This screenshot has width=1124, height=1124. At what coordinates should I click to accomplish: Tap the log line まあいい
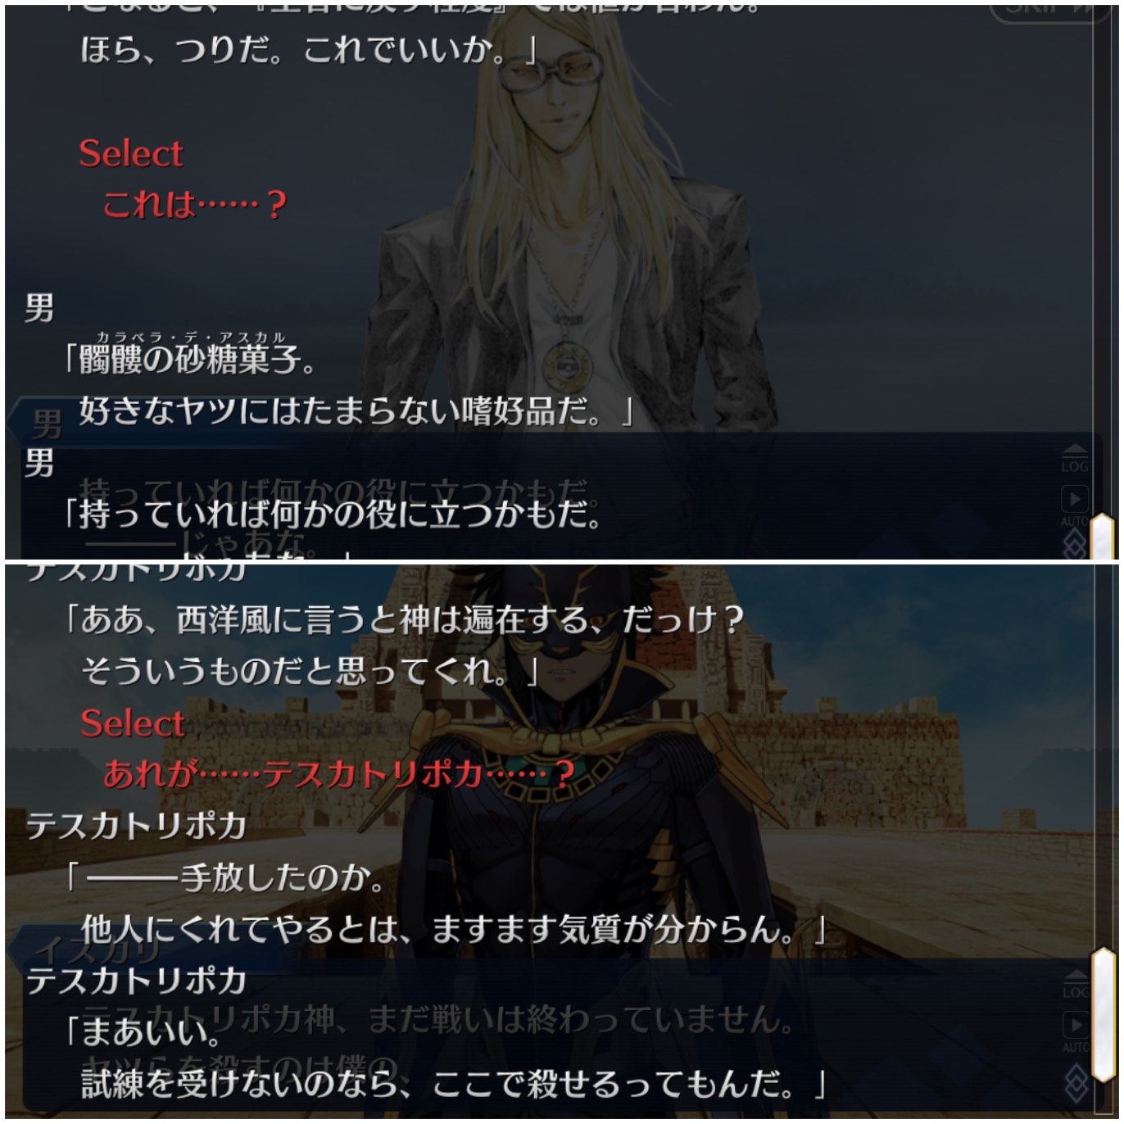point(143,1031)
